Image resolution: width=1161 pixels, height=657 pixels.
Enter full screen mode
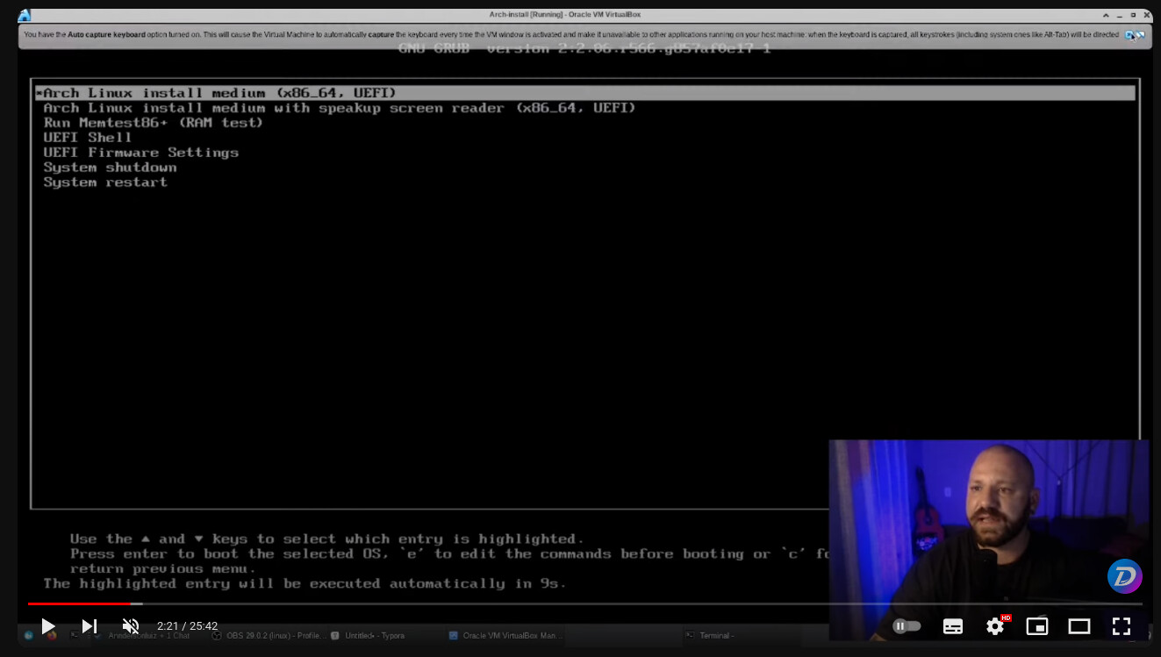[1122, 626]
